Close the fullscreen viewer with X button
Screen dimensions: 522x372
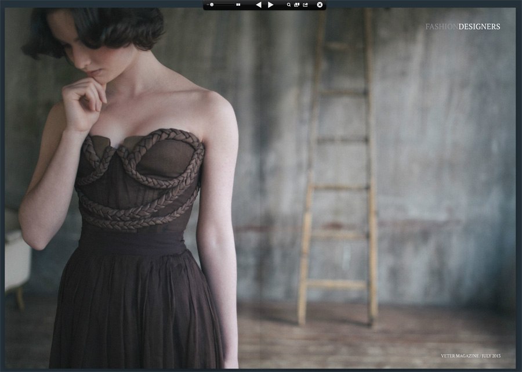[320, 5]
